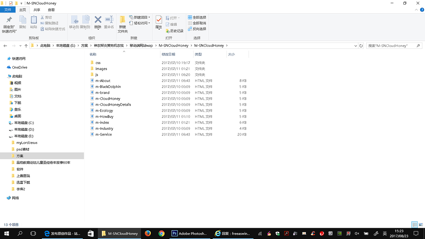The image size is (425, 239).
Task: Select the Home (主页) ribbon tab
Action: pyautogui.click(x=23, y=10)
